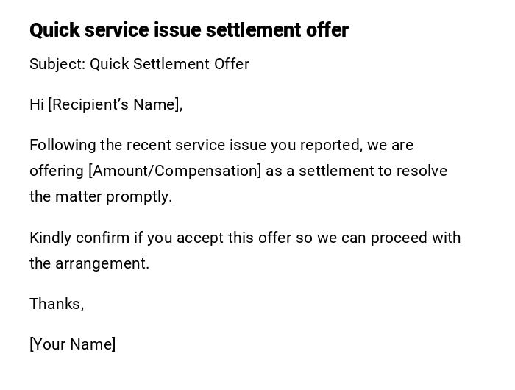Click the "Subject:" label text
The image size is (515, 390).
tap(57, 64)
